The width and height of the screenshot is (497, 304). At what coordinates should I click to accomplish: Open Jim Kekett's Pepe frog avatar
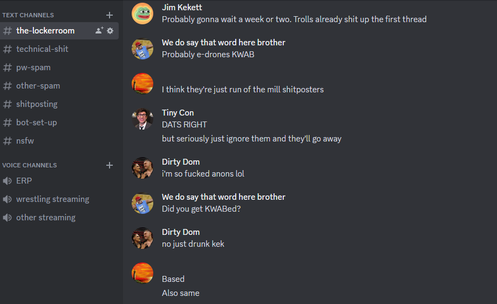[142, 13]
